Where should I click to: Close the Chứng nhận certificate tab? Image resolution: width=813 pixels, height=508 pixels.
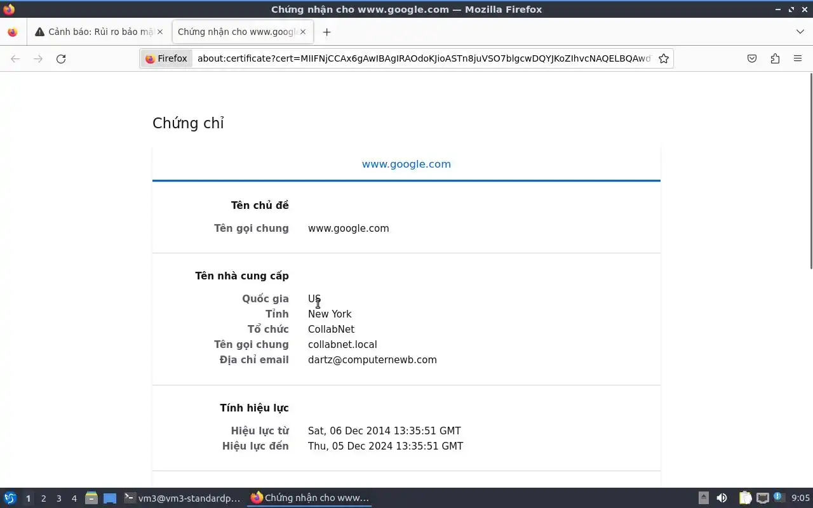(x=303, y=32)
